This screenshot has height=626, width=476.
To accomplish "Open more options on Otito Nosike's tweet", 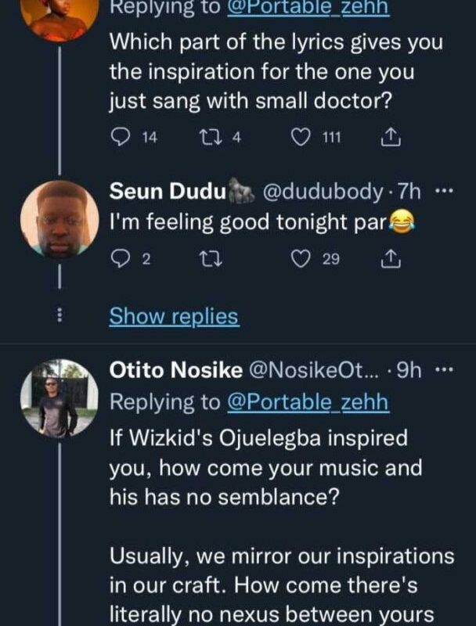I will click(443, 370).
